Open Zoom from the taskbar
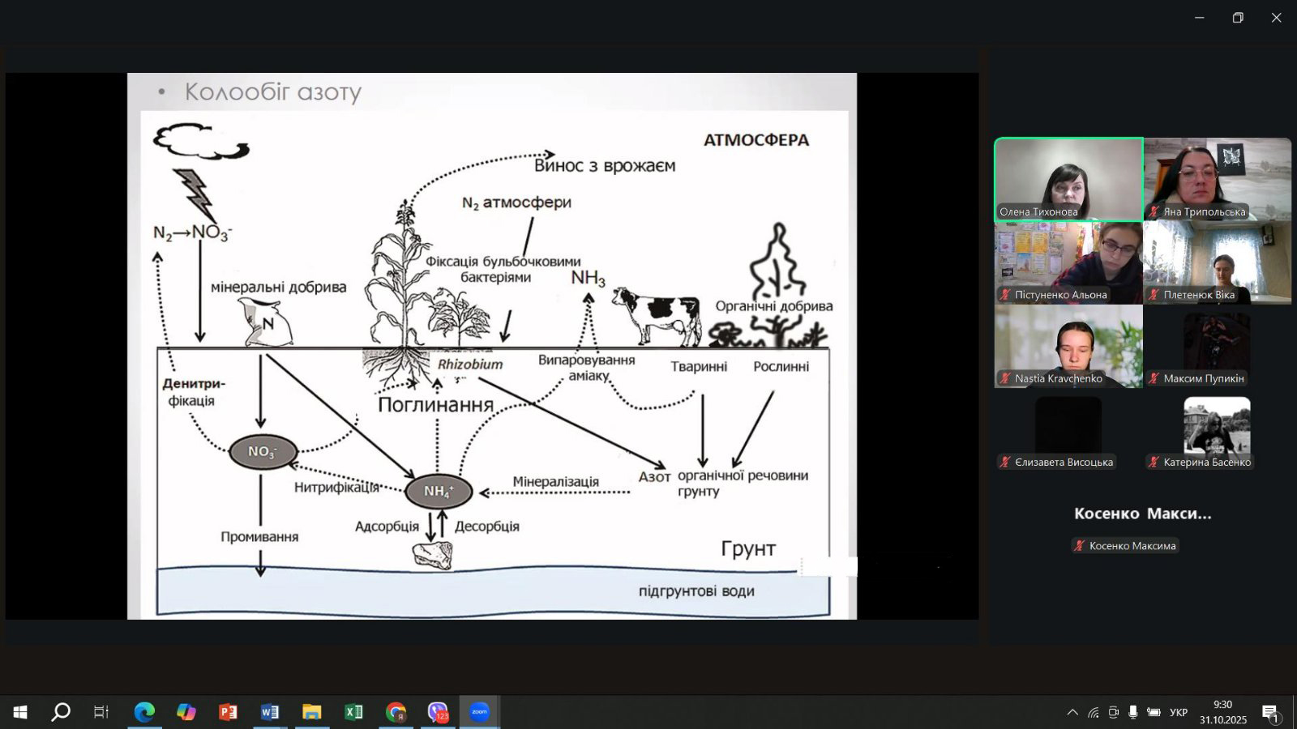This screenshot has height=729, width=1297. coord(479,712)
